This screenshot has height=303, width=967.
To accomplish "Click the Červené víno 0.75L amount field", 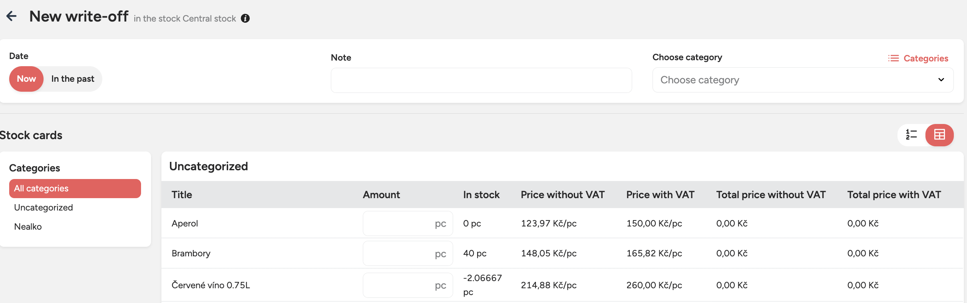I will 398,285.
